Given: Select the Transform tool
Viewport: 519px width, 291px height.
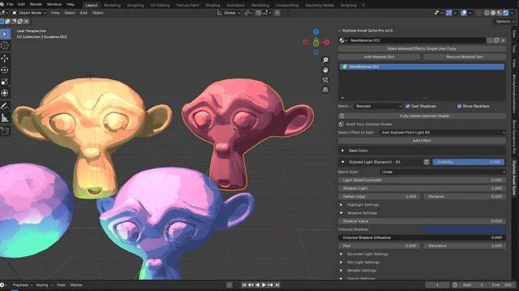Looking at the screenshot, I should pyautogui.click(x=5, y=94).
